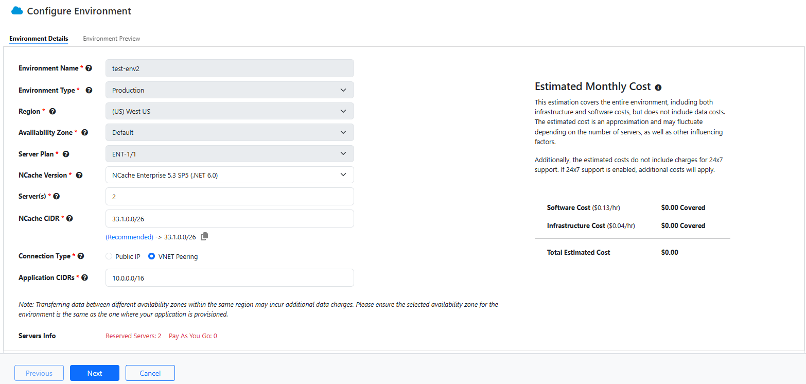Viewport: 806px width, 384px height.
Task: Click the Estimated Monthly Cost heading
Action: pyautogui.click(x=593, y=86)
